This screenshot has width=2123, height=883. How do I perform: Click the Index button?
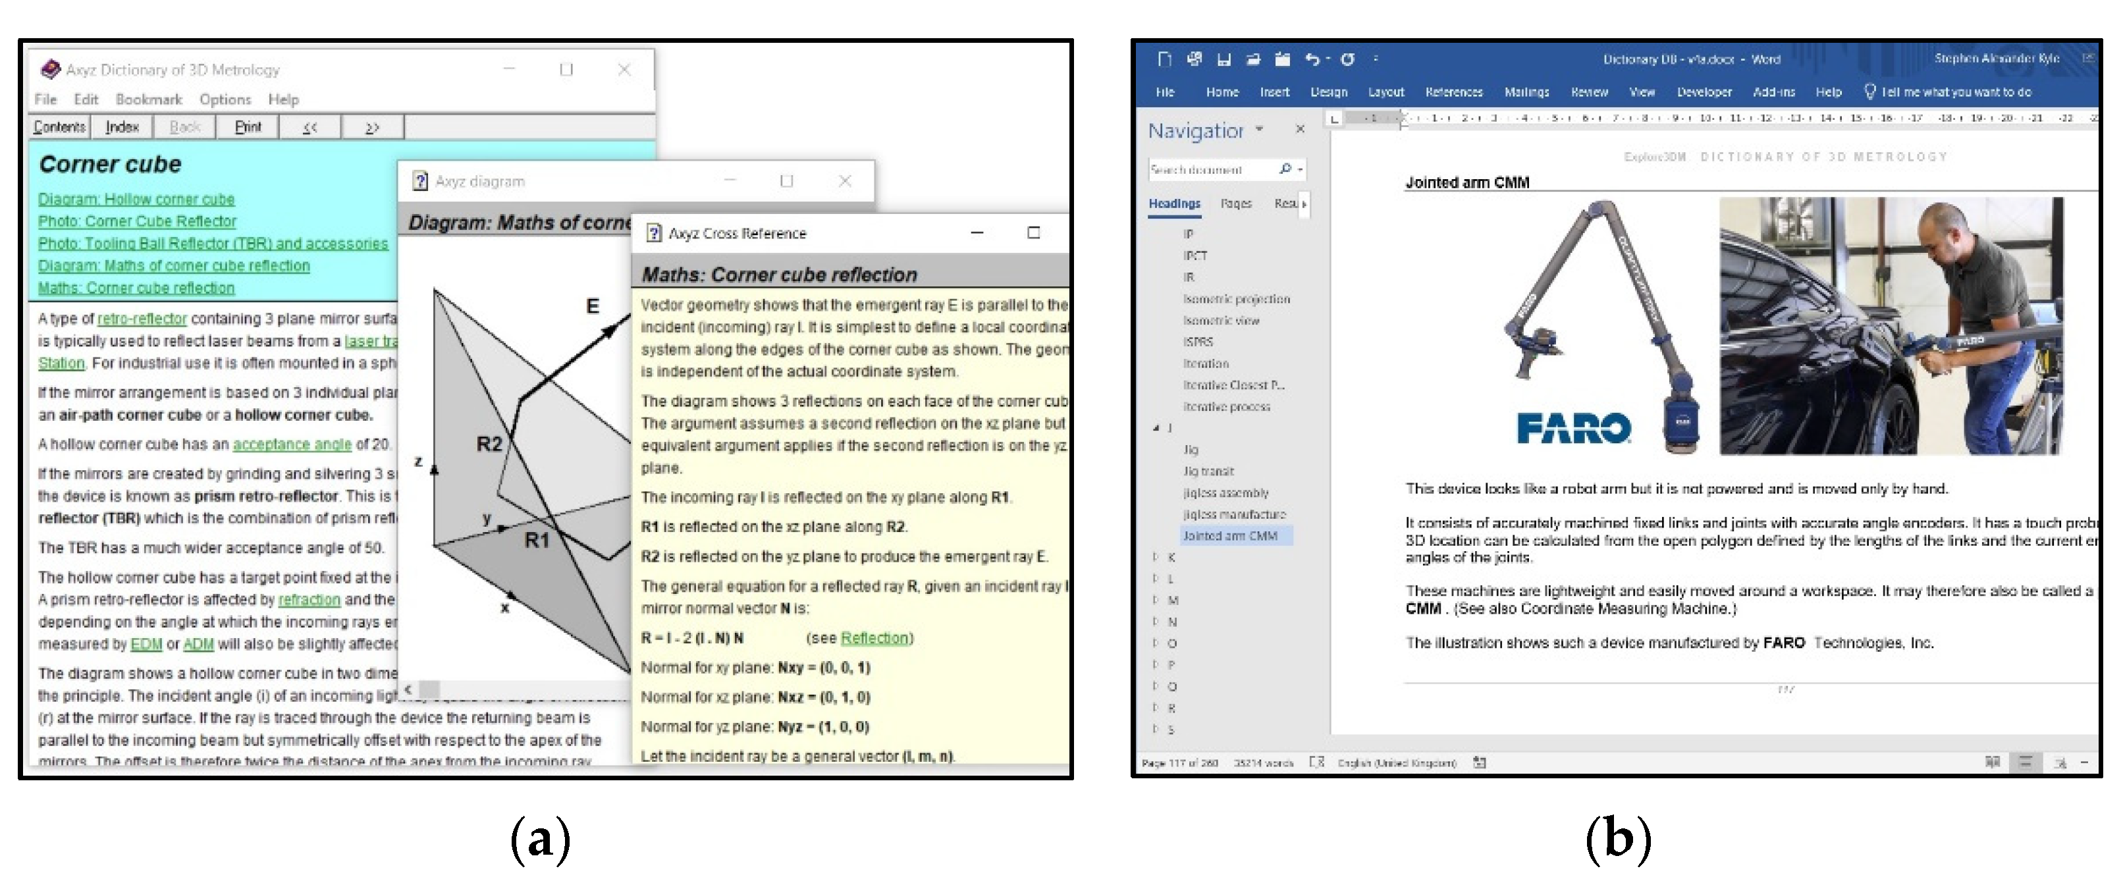122,127
